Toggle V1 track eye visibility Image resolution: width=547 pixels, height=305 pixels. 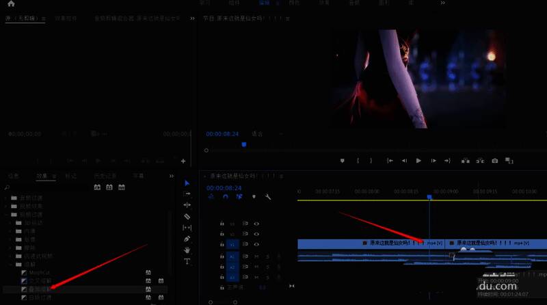tap(257, 244)
